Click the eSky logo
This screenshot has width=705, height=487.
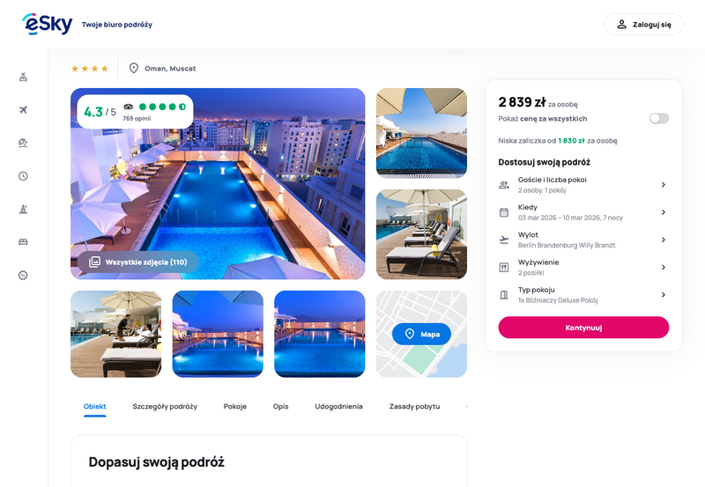point(48,25)
